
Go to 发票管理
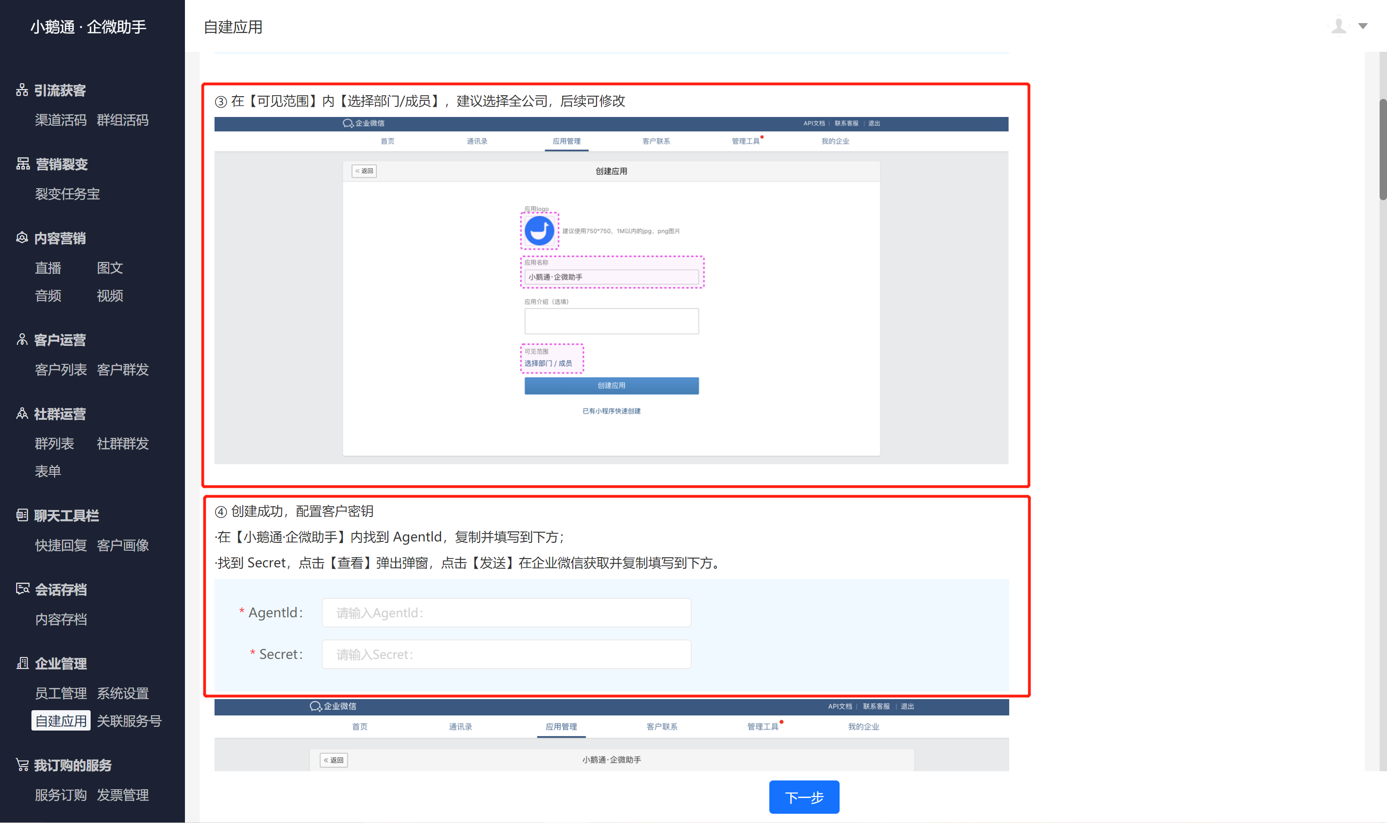coord(123,795)
